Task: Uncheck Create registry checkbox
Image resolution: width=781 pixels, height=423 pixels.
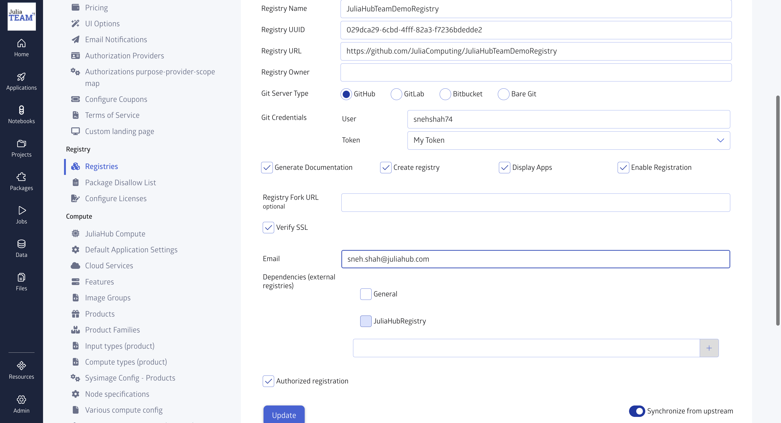Action: click(386, 167)
